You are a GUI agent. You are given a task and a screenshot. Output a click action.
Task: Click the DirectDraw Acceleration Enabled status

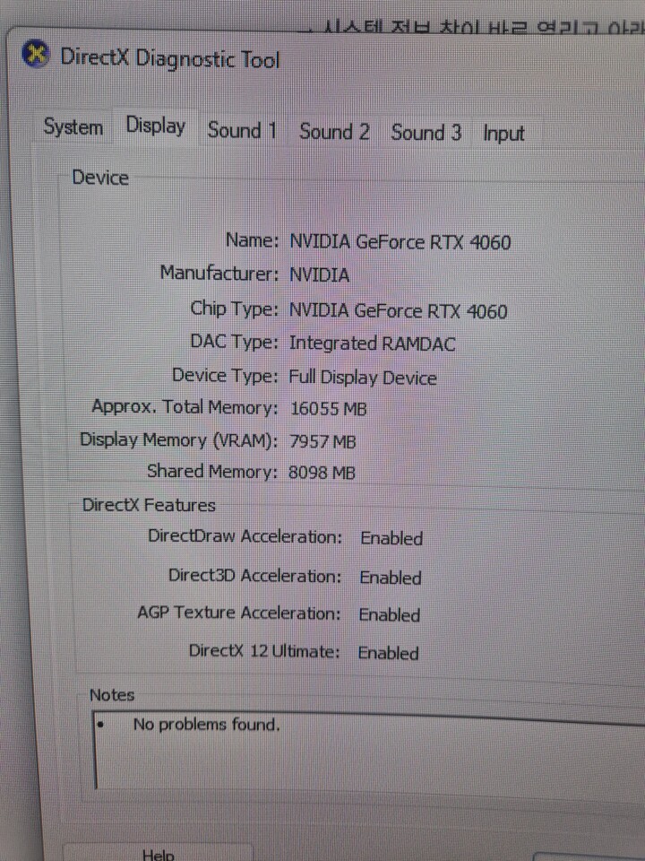(391, 538)
